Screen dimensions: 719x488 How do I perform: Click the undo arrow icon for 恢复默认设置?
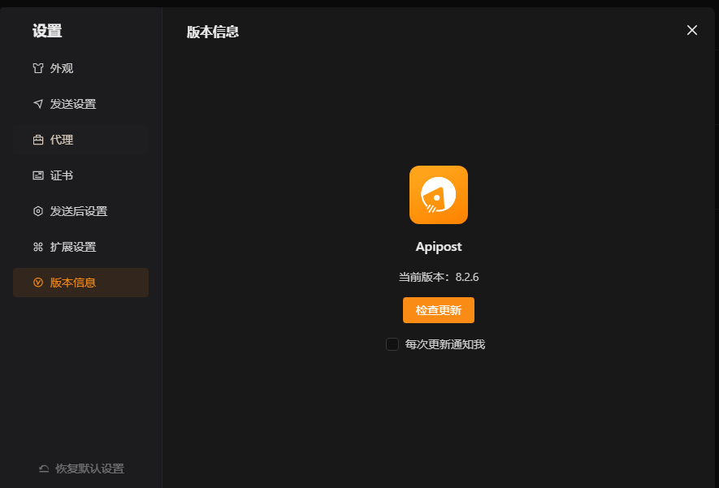coord(44,469)
